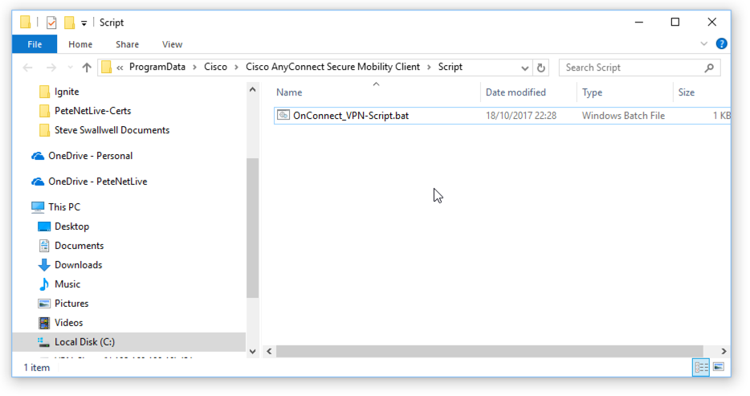Open Explorer Help question mark icon
Viewport: 750px width, 396px height.
point(721,44)
